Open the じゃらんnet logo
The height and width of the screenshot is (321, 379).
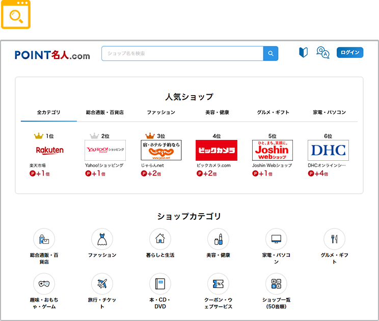tap(161, 150)
